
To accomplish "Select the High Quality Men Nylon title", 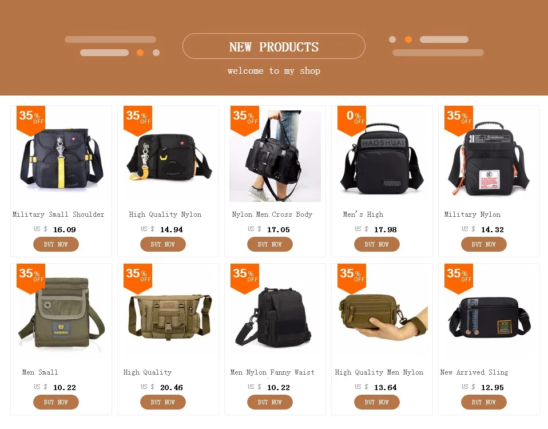I will (x=379, y=372).
